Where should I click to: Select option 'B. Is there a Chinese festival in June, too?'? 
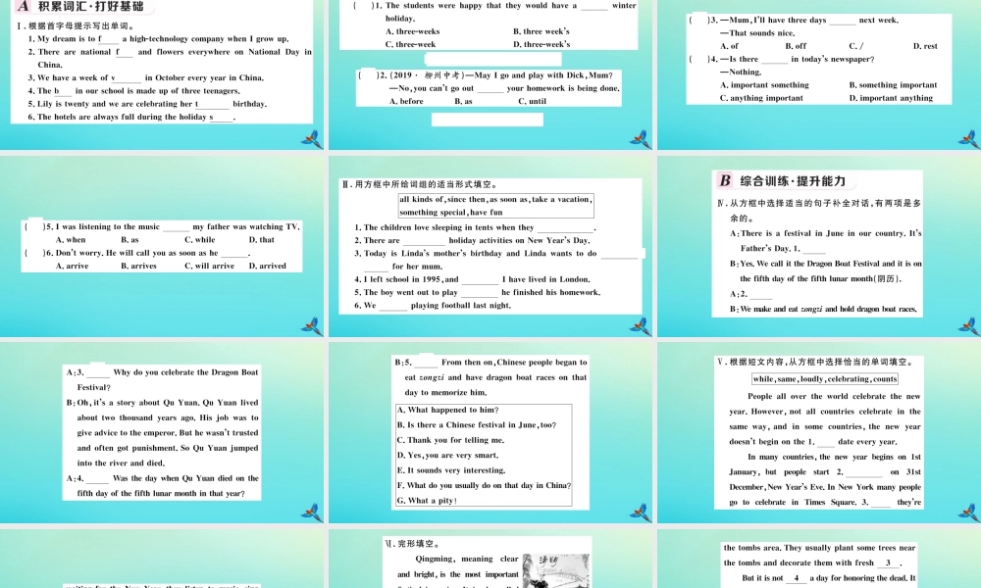pyautogui.click(x=476, y=425)
